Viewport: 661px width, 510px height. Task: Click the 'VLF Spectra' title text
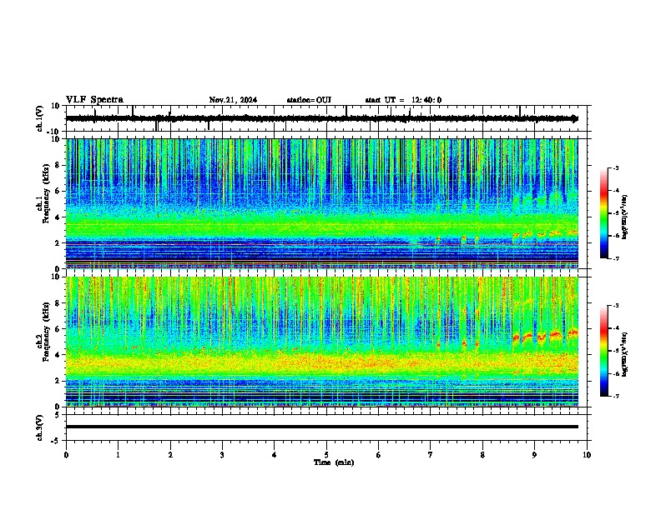click(94, 100)
